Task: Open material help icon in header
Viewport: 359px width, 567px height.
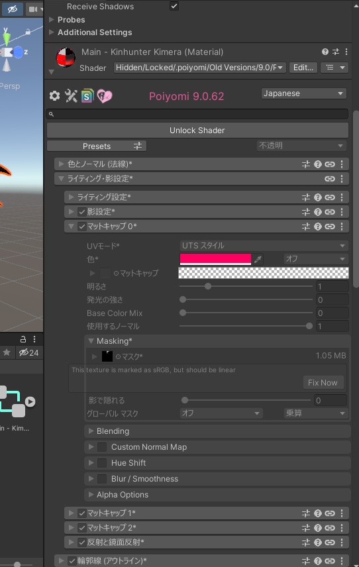Action: tap(325, 52)
